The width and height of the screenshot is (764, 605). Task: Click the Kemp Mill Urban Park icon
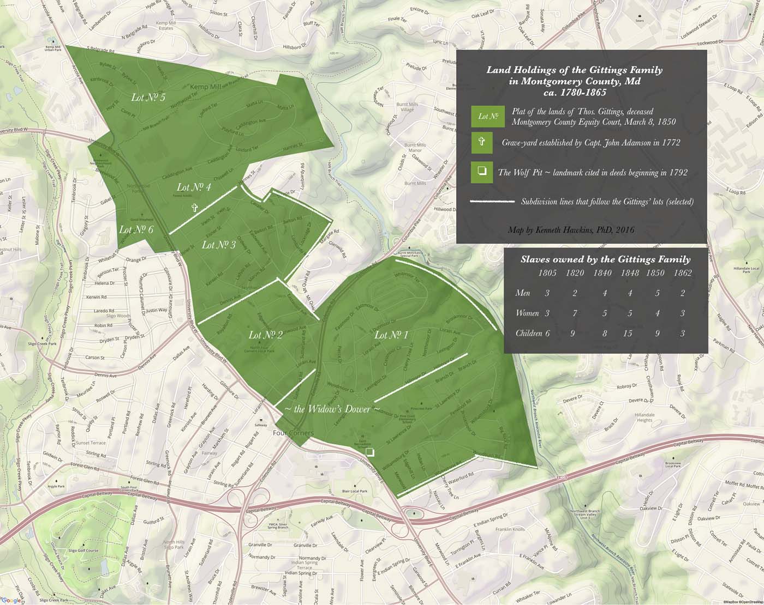(53, 41)
